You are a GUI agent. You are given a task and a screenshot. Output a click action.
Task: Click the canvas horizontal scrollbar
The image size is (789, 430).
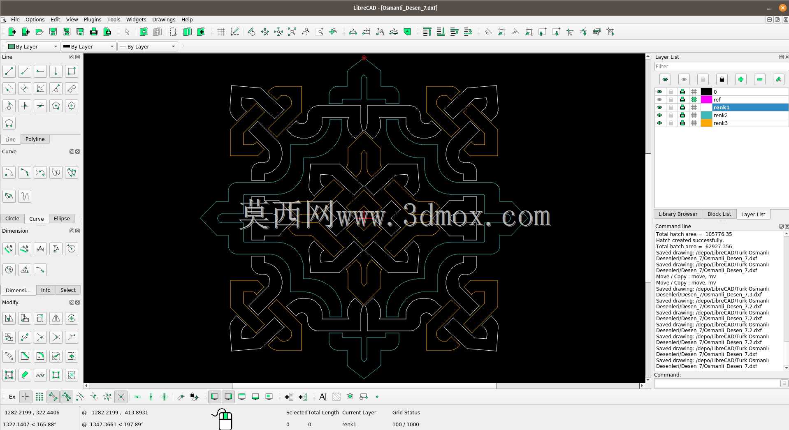tap(364, 386)
